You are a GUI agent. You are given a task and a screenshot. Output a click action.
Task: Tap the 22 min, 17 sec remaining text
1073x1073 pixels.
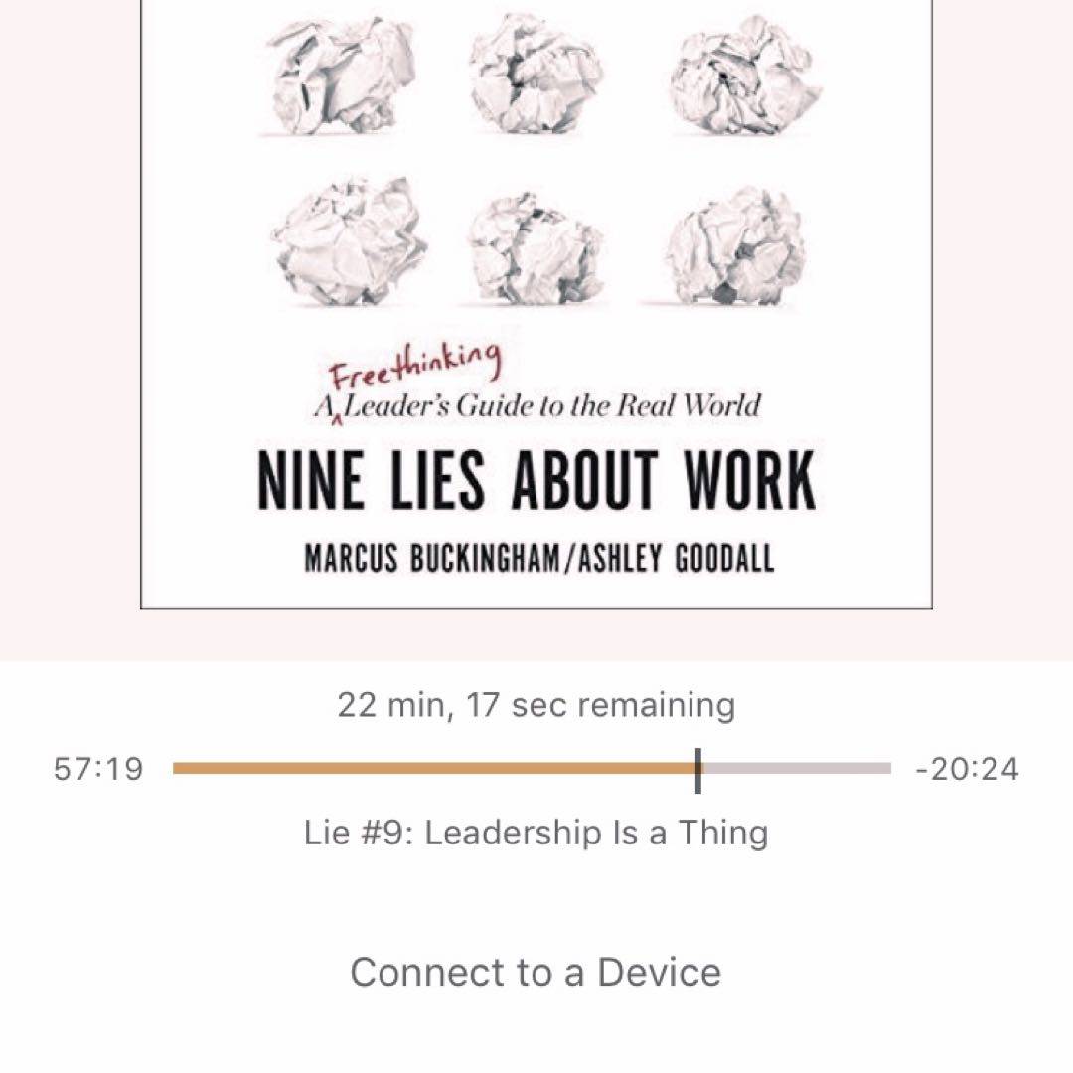(536, 704)
